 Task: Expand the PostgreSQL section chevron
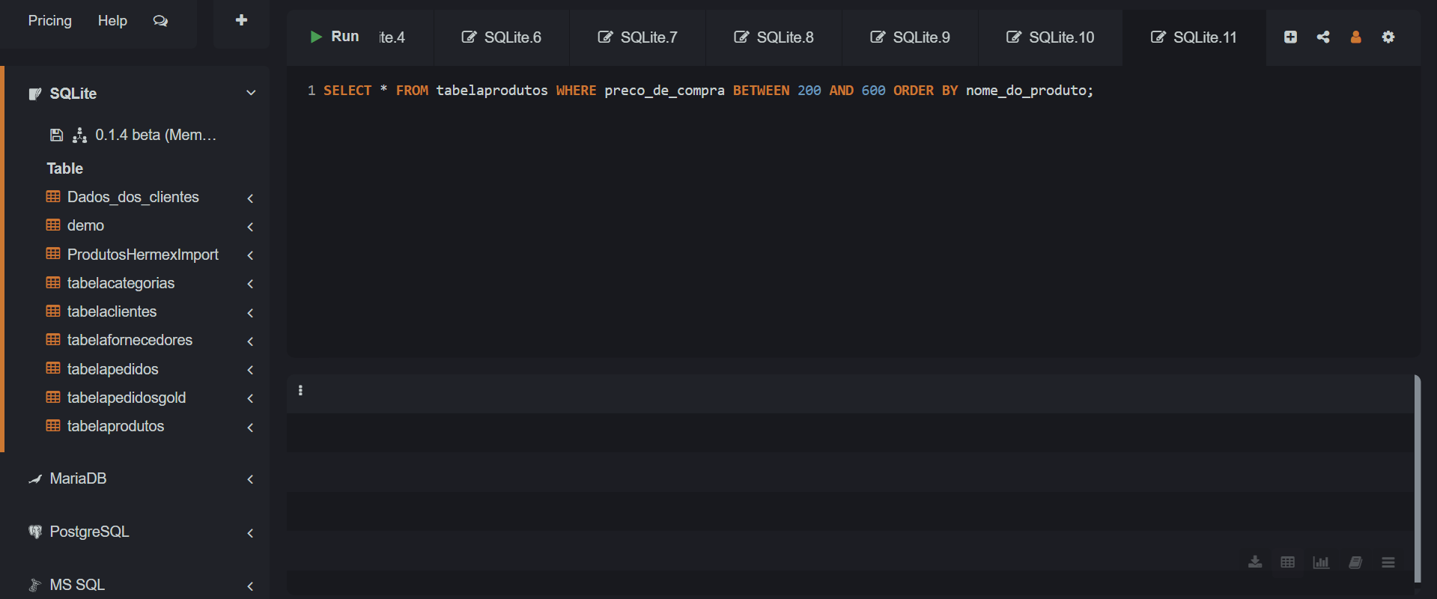(x=250, y=533)
